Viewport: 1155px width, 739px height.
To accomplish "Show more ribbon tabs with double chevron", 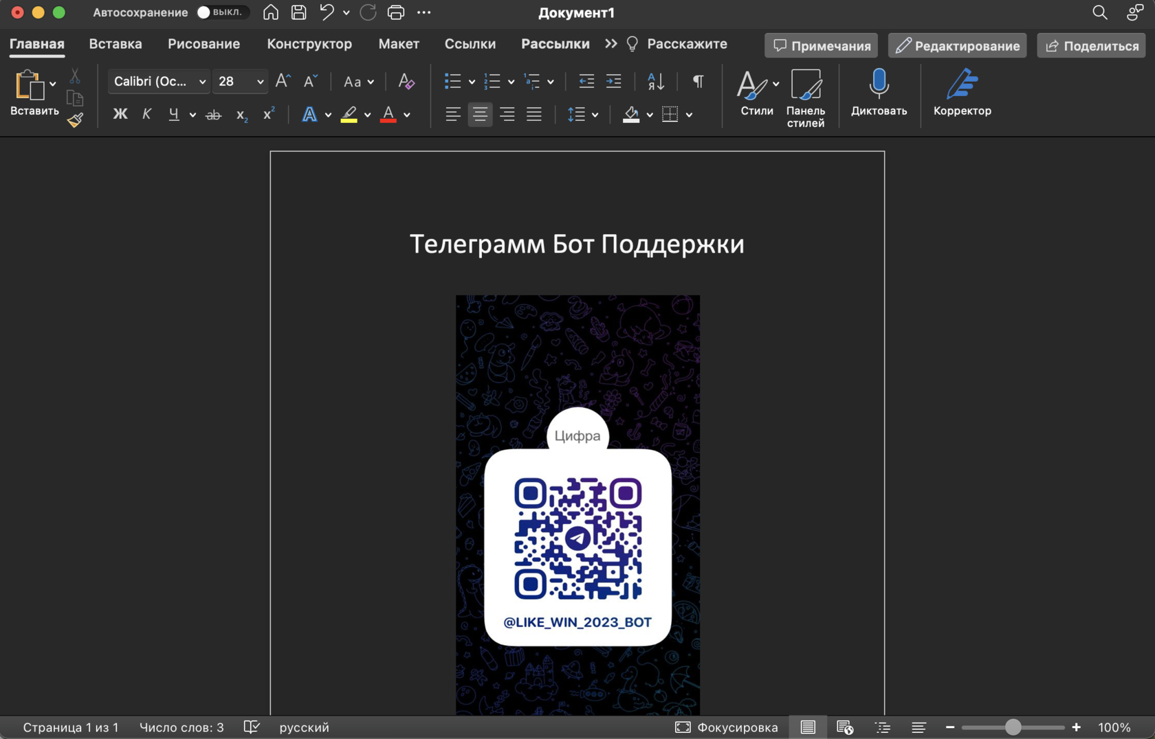I will coord(610,44).
